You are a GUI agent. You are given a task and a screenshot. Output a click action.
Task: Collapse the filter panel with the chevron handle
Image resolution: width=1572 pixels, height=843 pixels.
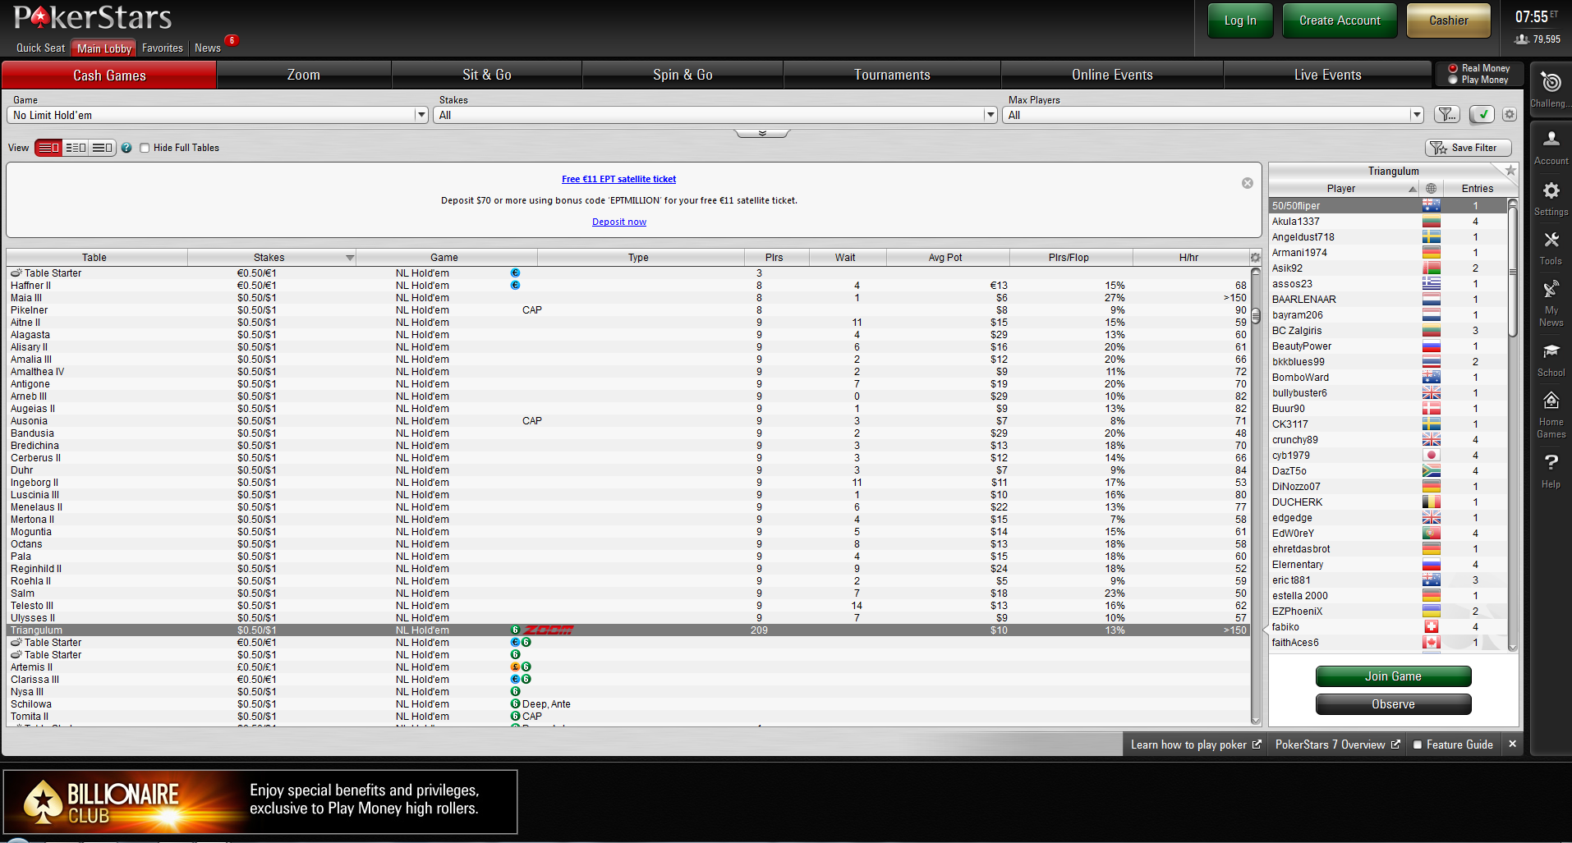(x=762, y=133)
